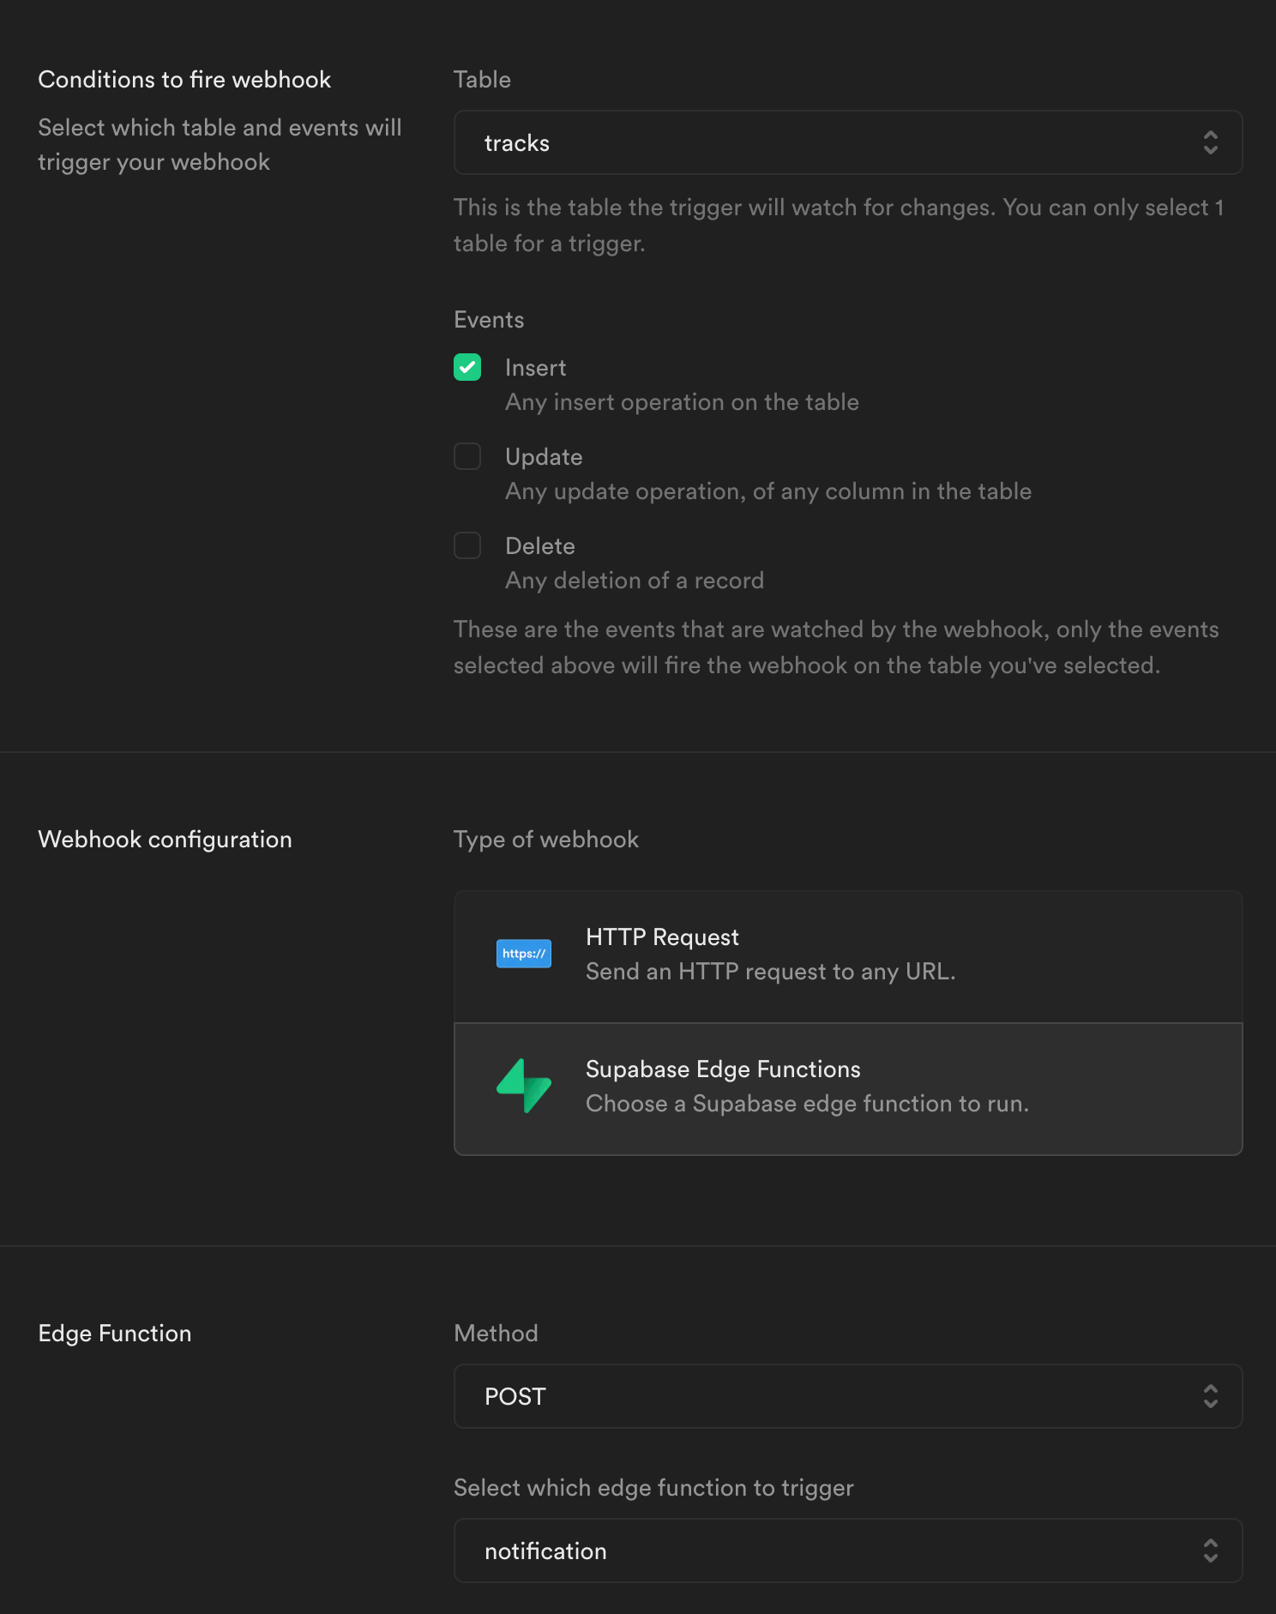Open the Table dropdown showing tracks

[x=847, y=142]
